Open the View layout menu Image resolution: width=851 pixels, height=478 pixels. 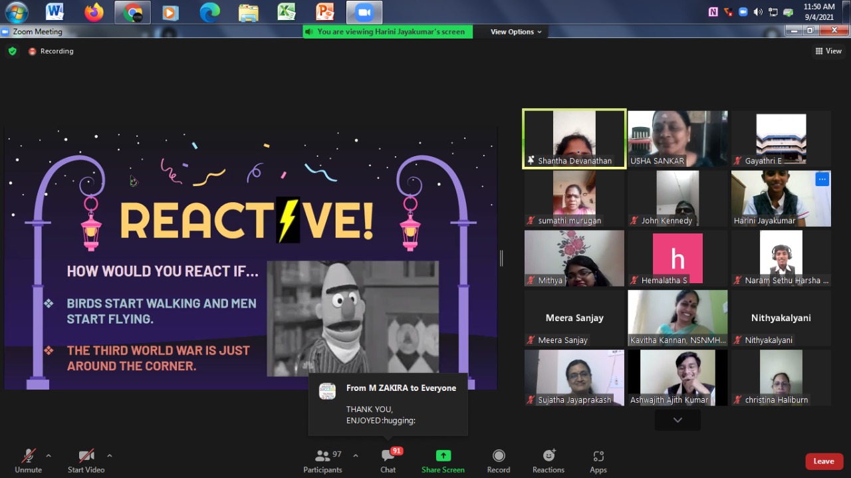coord(828,51)
